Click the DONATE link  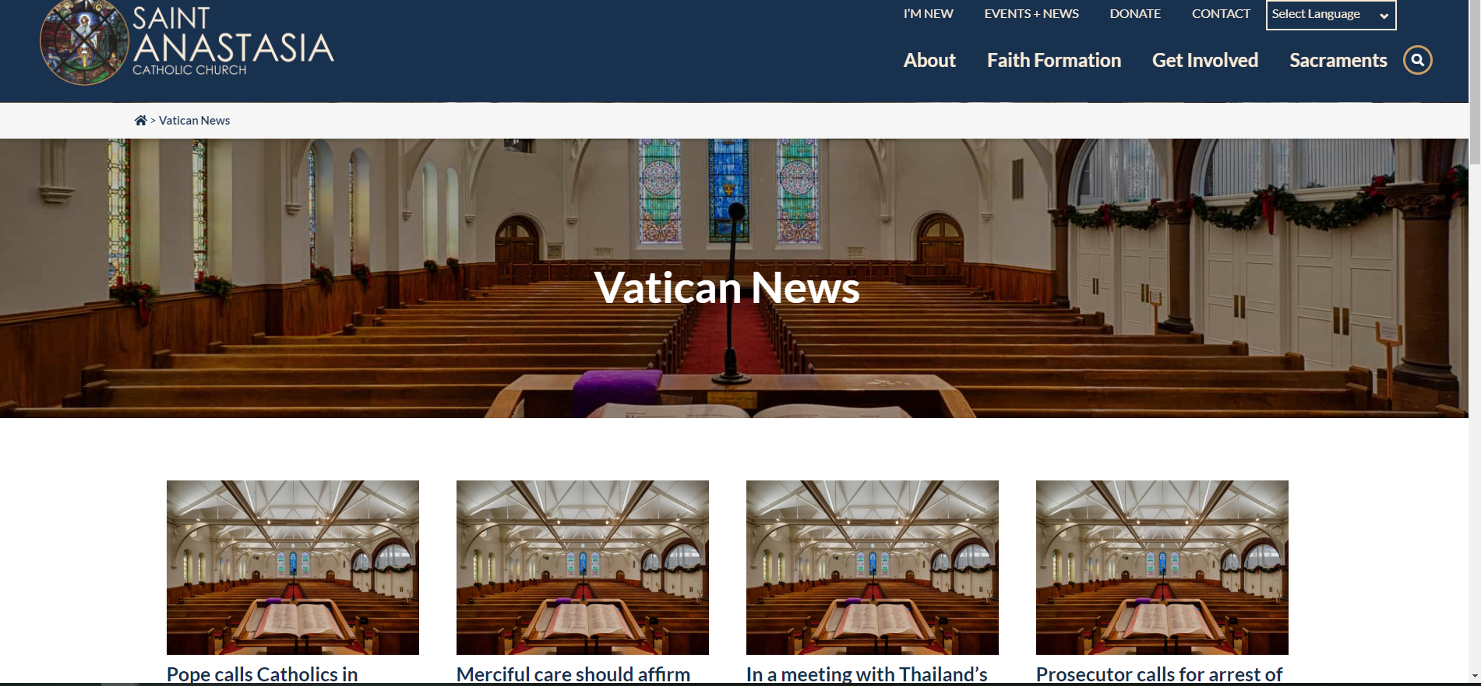tap(1135, 14)
